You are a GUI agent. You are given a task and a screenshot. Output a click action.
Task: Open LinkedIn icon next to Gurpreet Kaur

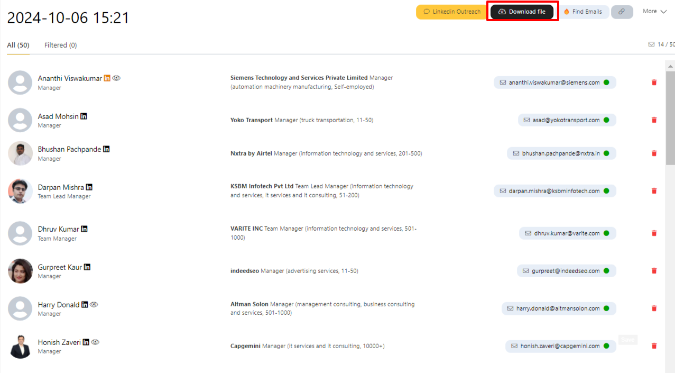point(87,267)
